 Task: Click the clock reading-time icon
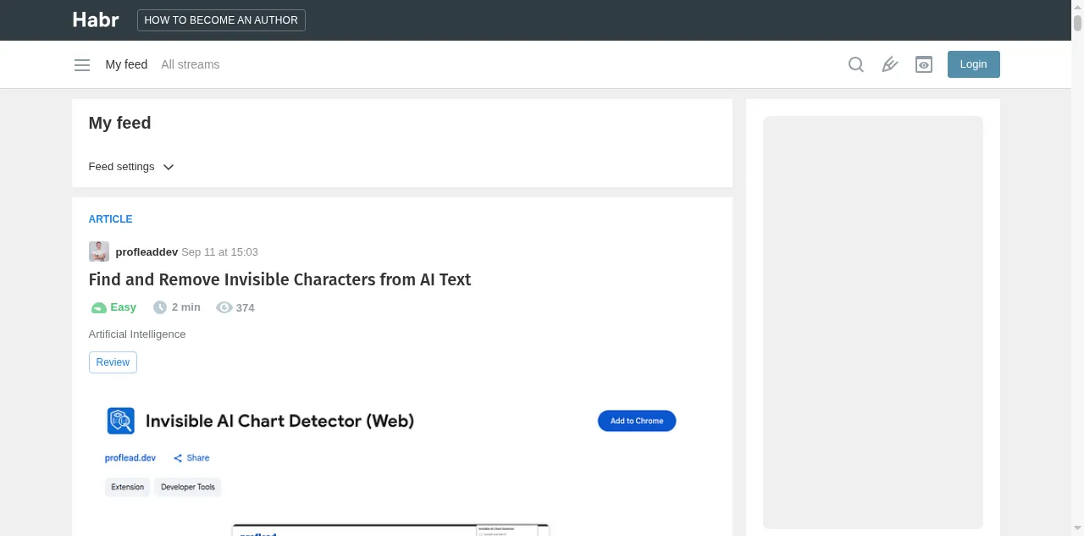(160, 307)
